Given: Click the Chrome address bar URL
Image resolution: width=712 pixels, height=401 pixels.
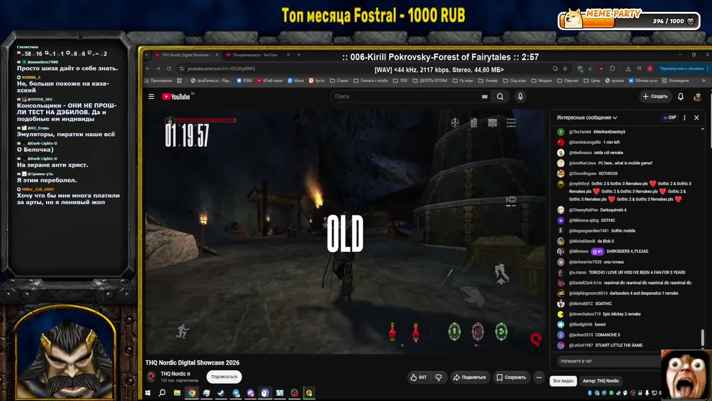Looking at the screenshot, I should pyautogui.click(x=221, y=69).
